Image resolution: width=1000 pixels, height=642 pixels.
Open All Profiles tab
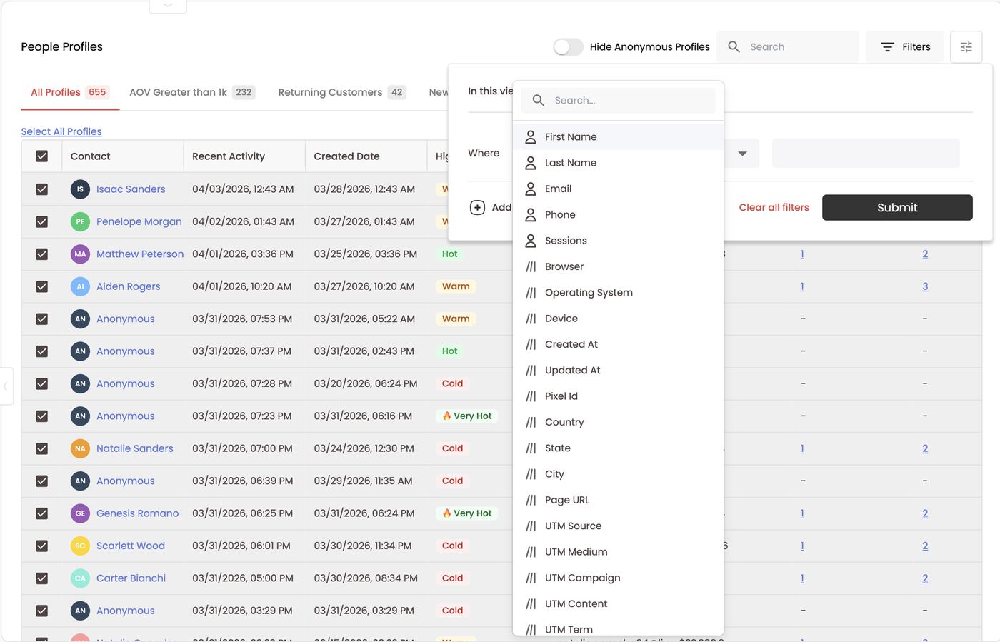(x=69, y=92)
